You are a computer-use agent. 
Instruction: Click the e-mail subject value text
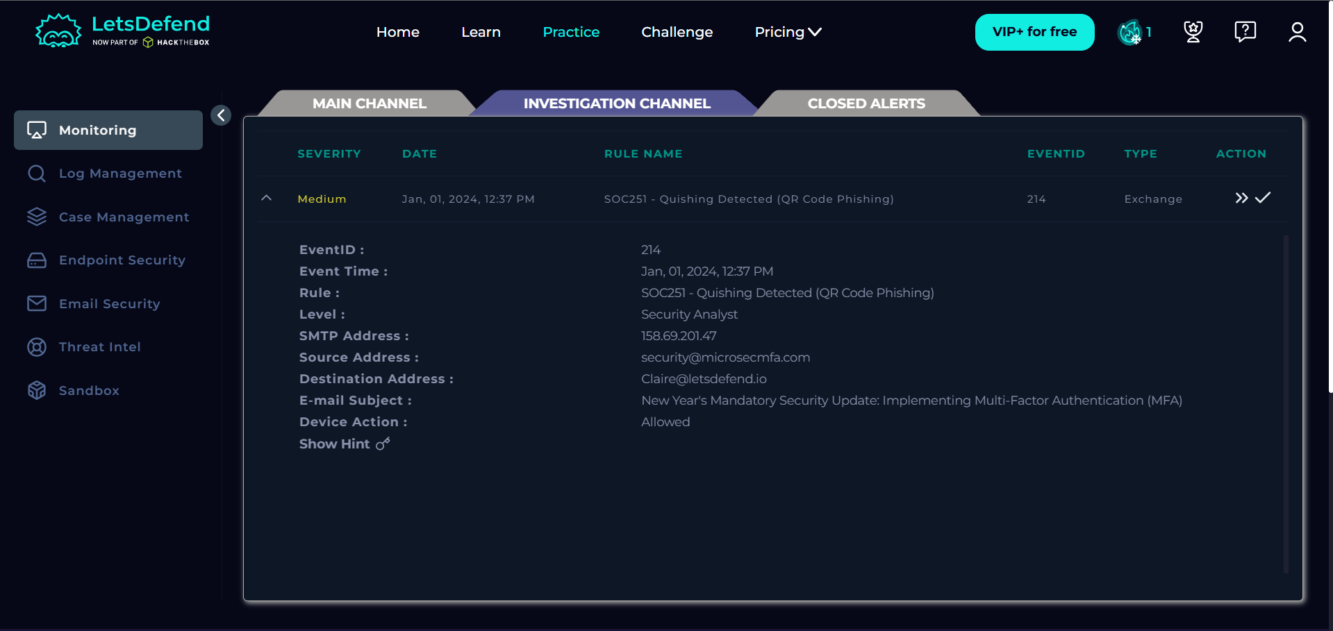(911, 401)
